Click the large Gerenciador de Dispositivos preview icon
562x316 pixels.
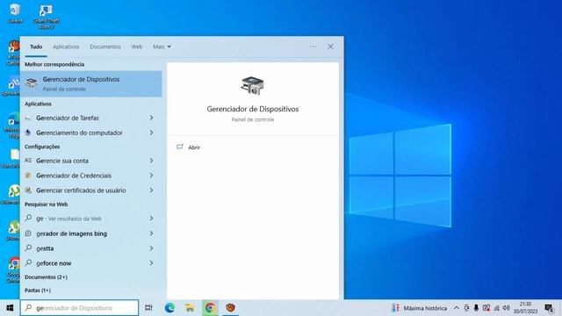(252, 86)
